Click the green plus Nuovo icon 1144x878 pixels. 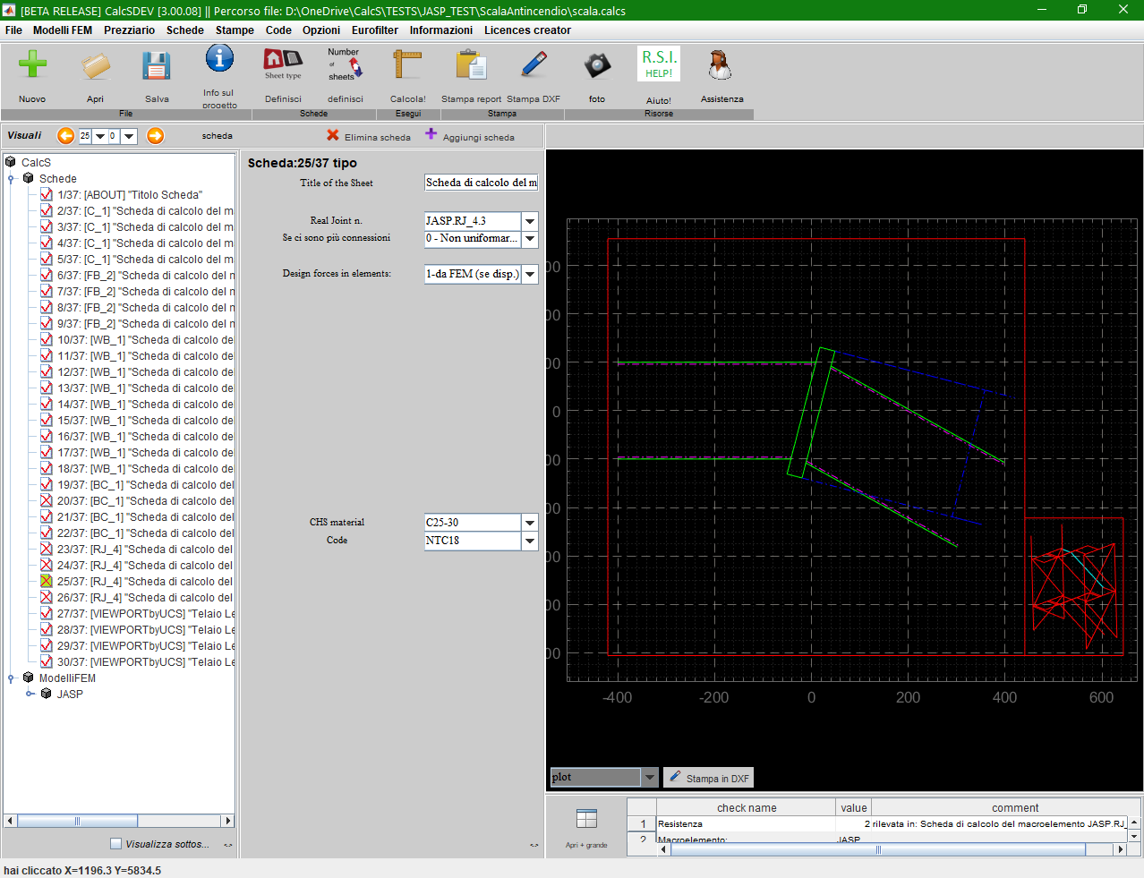32,64
